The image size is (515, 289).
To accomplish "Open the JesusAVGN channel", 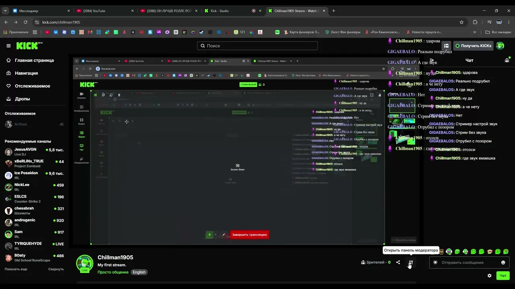I will click(34, 152).
